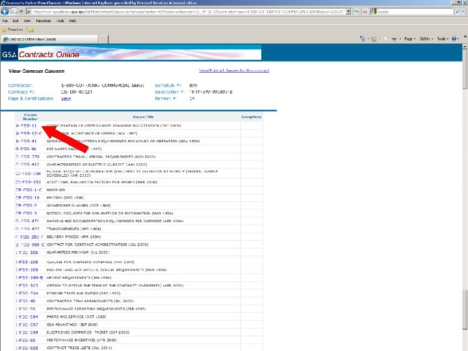This screenshot has height=351, width=468.
Task: Go back with the browser Back arrow
Action: tap(5, 12)
